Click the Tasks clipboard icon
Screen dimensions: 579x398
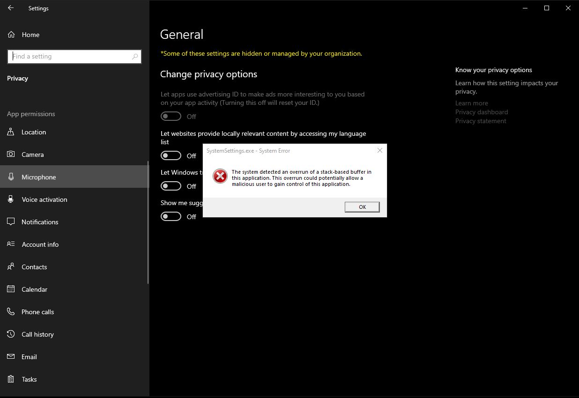click(x=11, y=379)
